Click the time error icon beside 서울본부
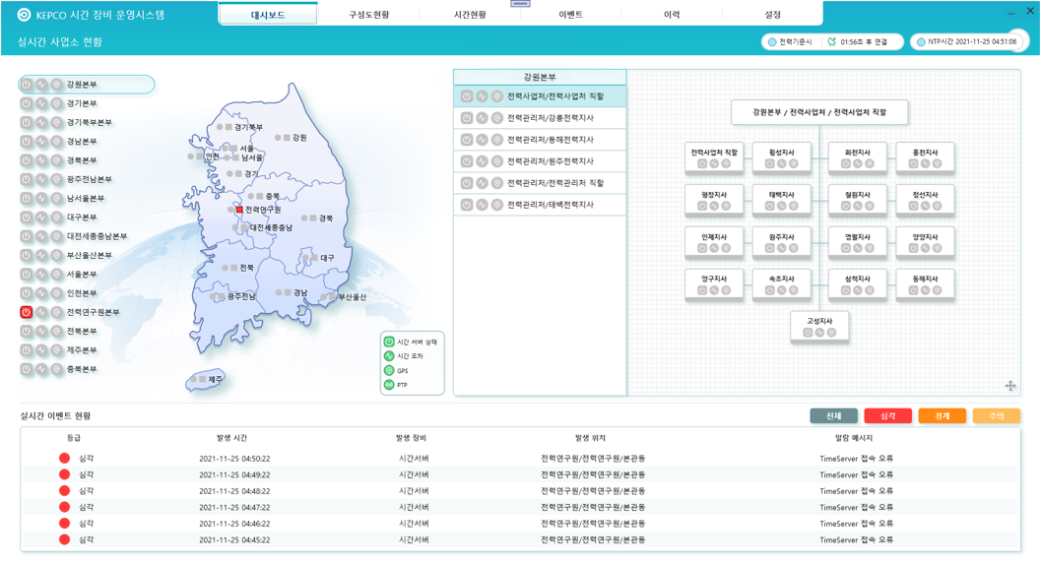 click(41, 275)
